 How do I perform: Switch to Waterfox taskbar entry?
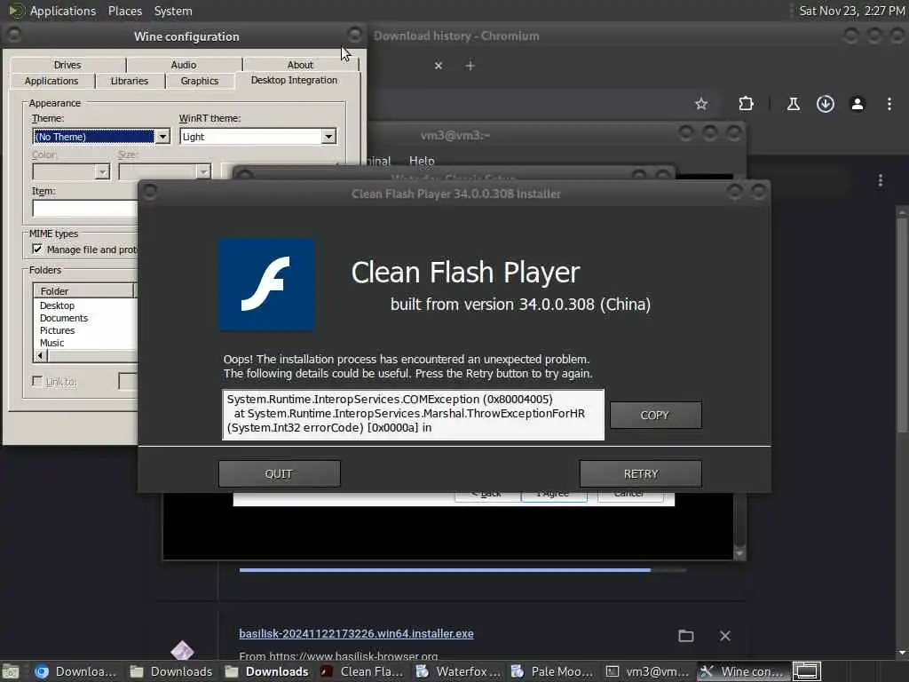click(x=458, y=671)
